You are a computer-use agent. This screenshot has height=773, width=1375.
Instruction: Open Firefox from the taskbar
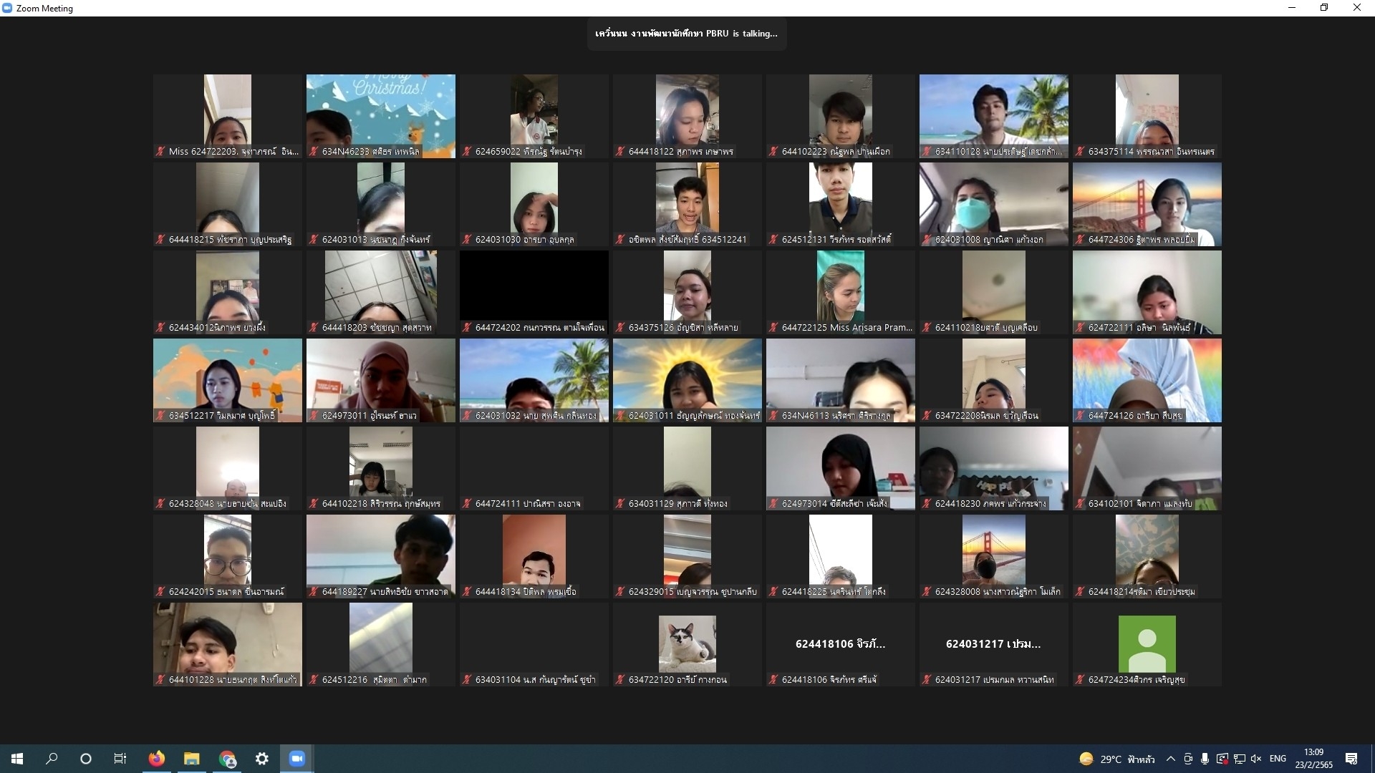click(156, 759)
